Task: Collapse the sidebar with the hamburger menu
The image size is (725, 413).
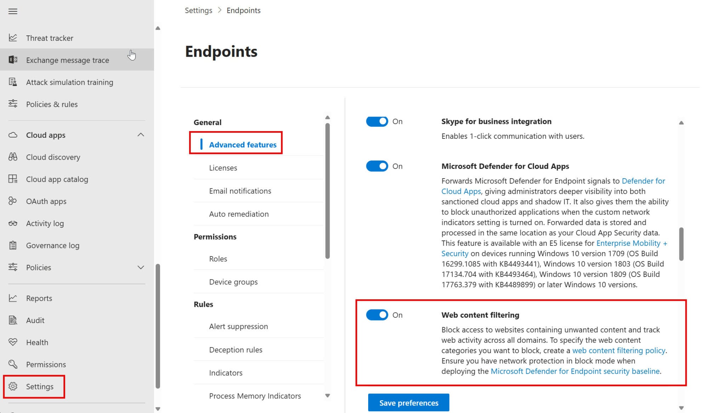Action: click(13, 11)
